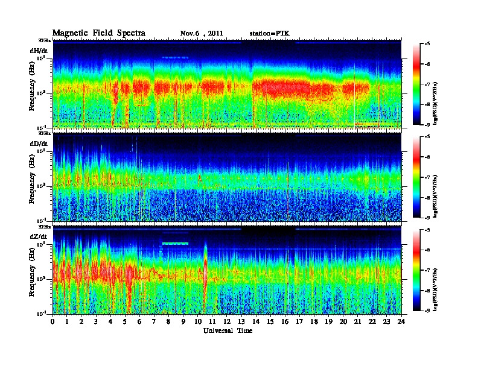Click hour 11 on the Universal Time axis
478x369 pixels.
point(212,322)
